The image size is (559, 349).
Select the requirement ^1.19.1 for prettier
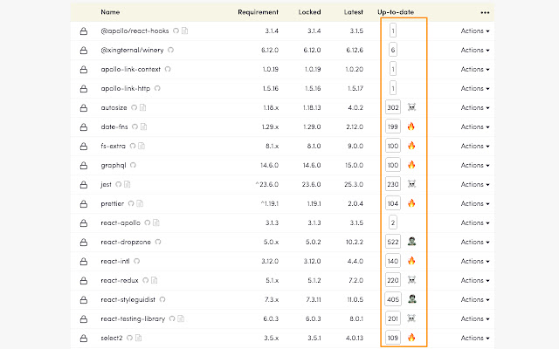(x=270, y=203)
